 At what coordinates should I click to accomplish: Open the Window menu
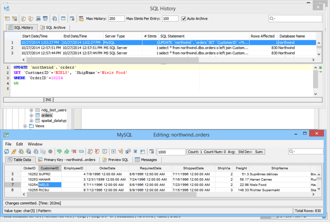point(35,144)
